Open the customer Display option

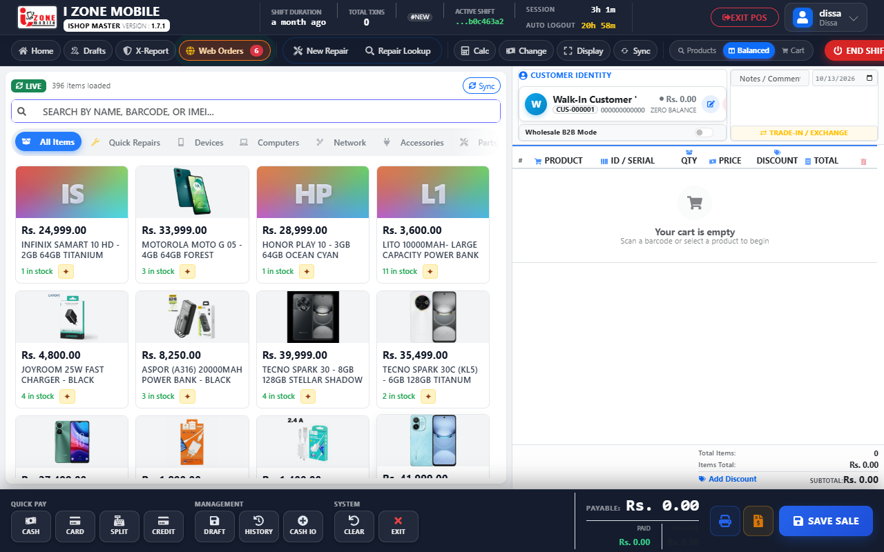584,50
